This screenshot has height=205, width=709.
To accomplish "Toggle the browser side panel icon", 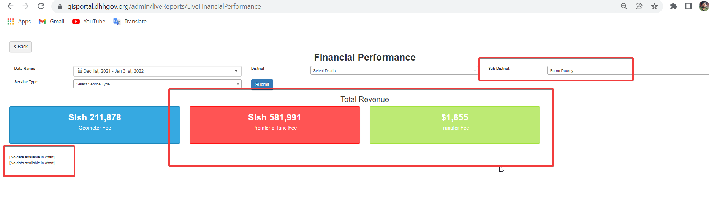I will coord(688,6).
